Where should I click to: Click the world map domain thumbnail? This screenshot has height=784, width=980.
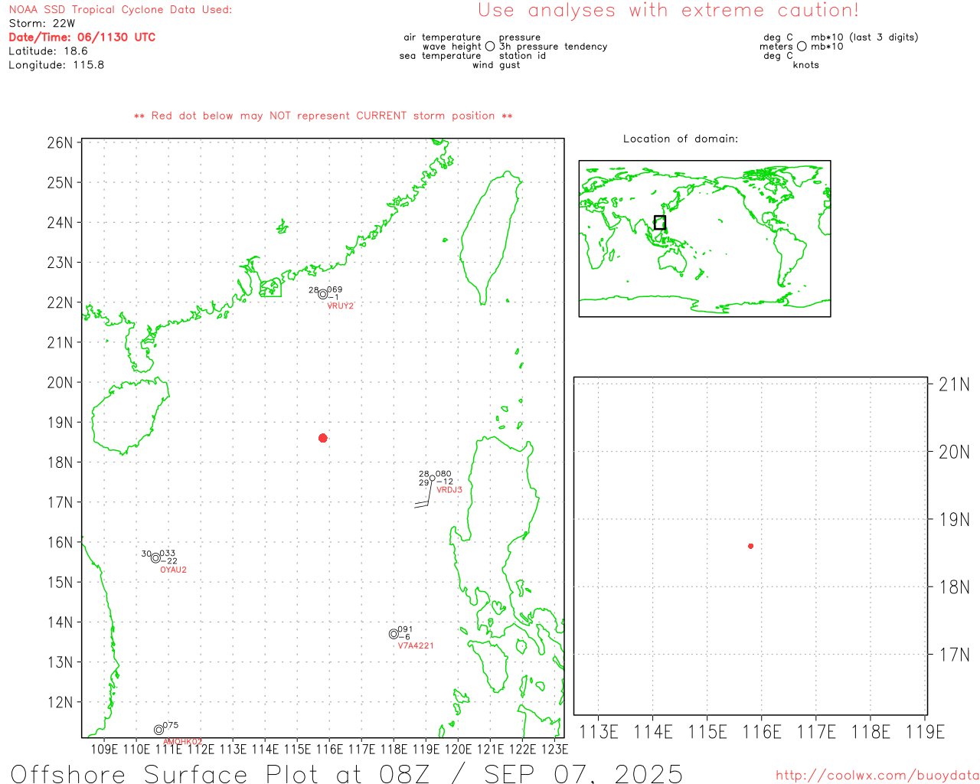click(x=704, y=238)
